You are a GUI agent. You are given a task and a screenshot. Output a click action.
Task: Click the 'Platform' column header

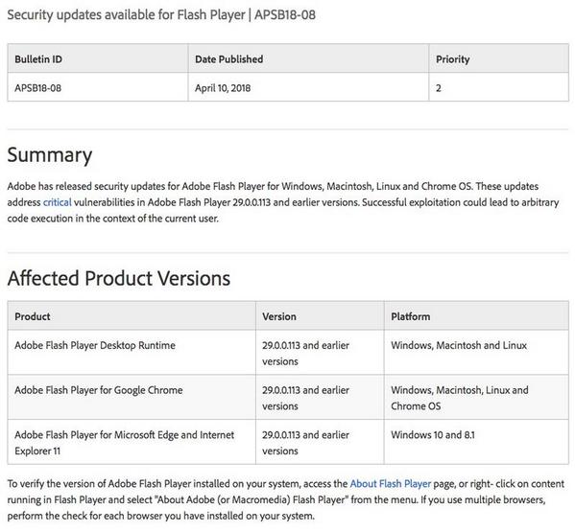tap(476, 316)
